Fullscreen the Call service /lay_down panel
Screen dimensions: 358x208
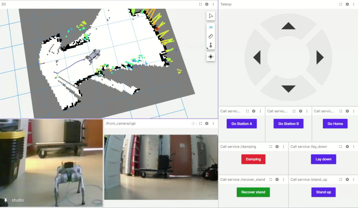coord(341,147)
